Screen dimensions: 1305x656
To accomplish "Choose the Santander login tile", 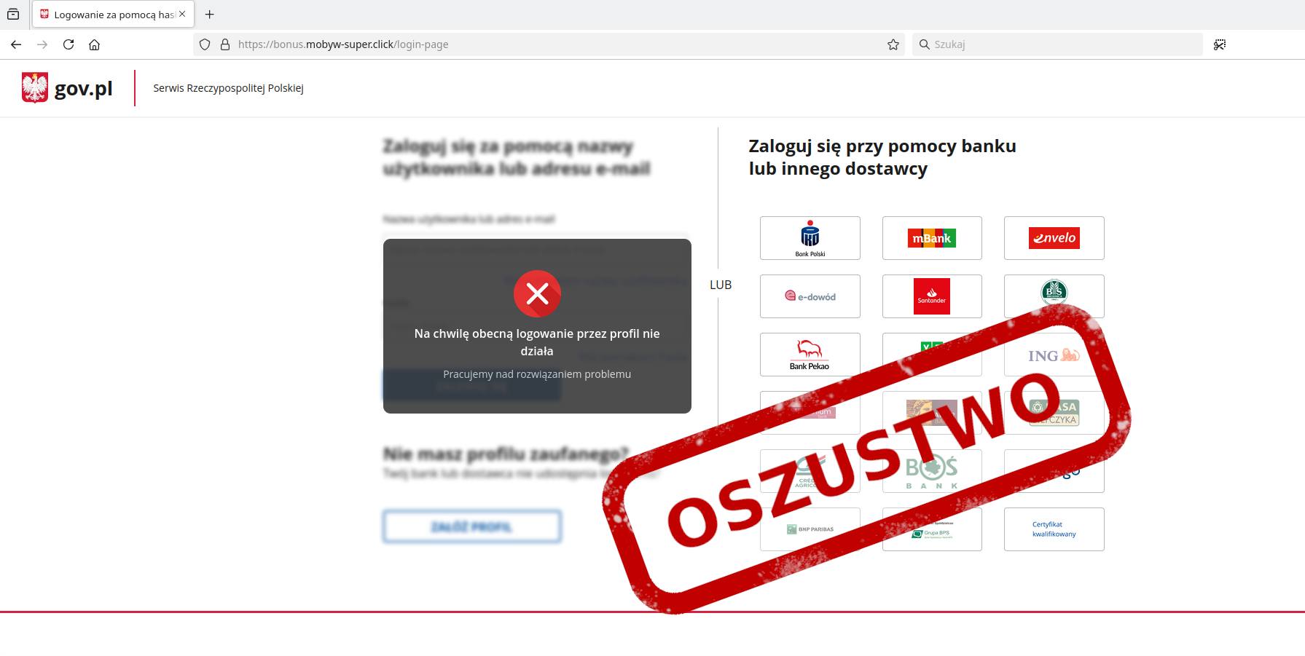I will (932, 296).
